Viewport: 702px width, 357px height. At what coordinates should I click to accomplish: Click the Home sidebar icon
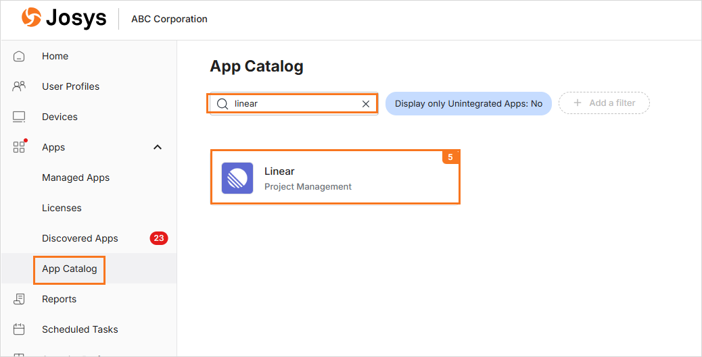pyautogui.click(x=19, y=56)
